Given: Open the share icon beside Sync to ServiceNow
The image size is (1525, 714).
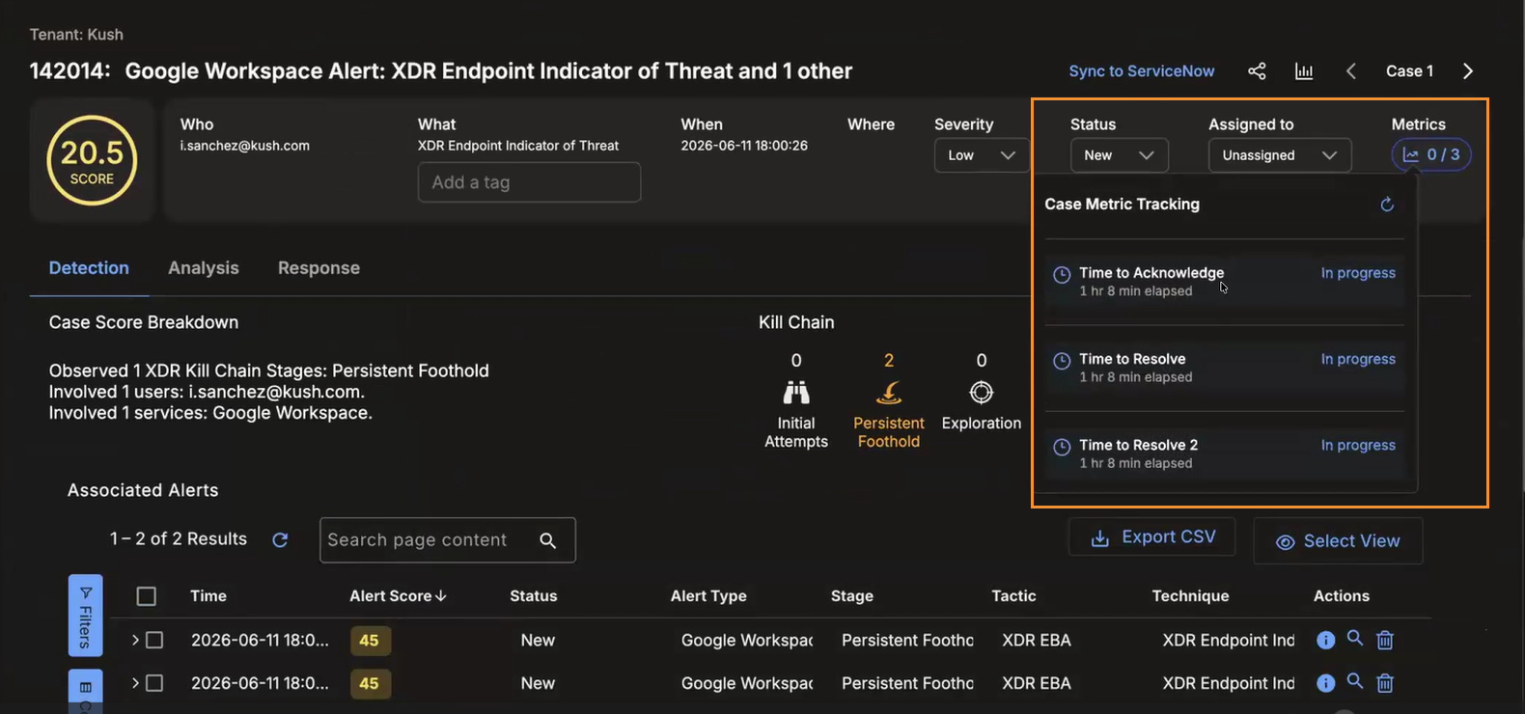Looking at the screenshot, I should click(1257, 71).
